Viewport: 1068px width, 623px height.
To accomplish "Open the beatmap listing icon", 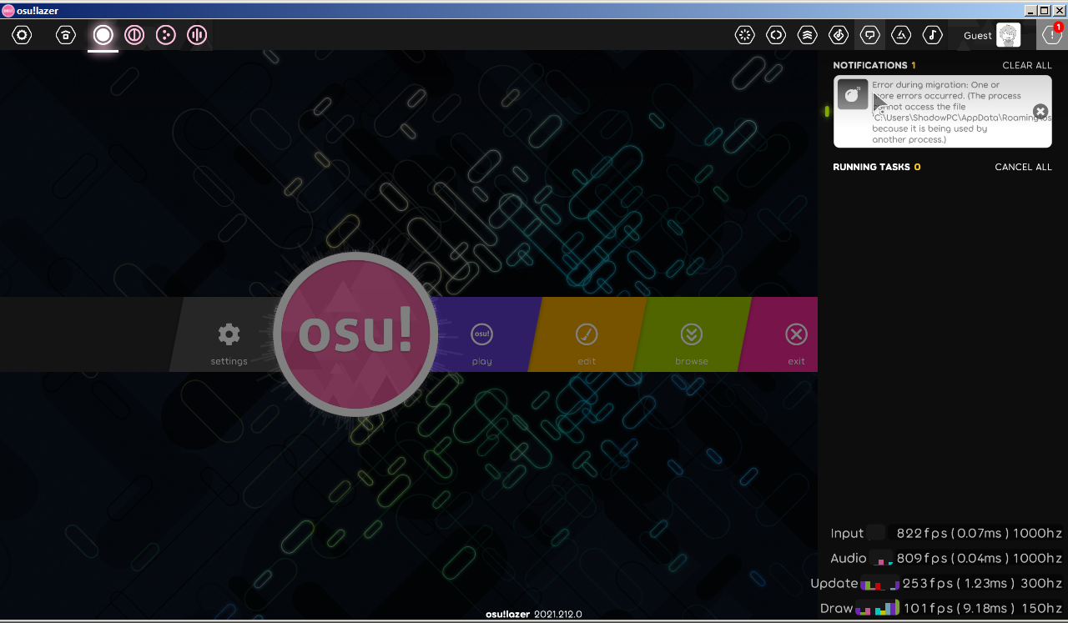I will coord(839,35).
